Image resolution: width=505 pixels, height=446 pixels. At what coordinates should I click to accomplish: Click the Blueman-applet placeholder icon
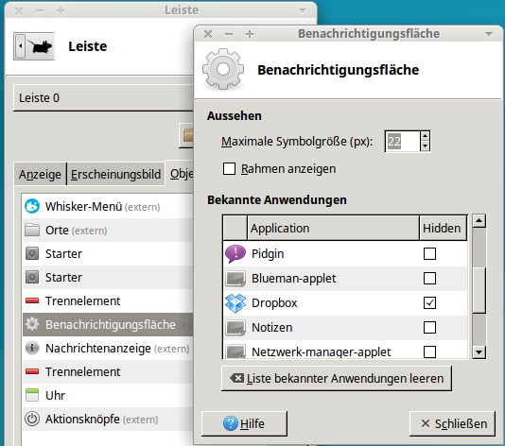(235, 279)
